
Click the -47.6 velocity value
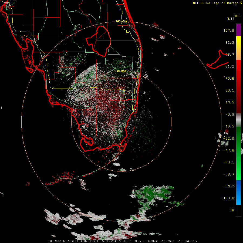point(229,150)
